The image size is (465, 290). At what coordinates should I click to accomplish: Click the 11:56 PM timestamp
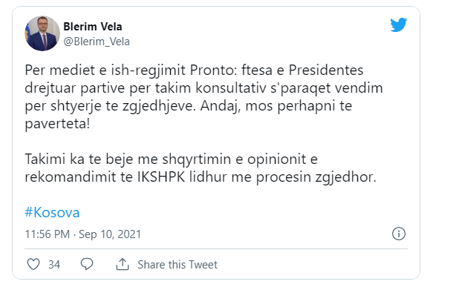(x=48, y=234)
